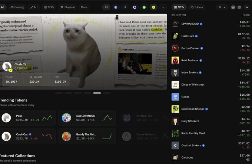Collapse the sidebar with double chevron
This screenshot has height=164, width=252.
click(x=246, y=7)
